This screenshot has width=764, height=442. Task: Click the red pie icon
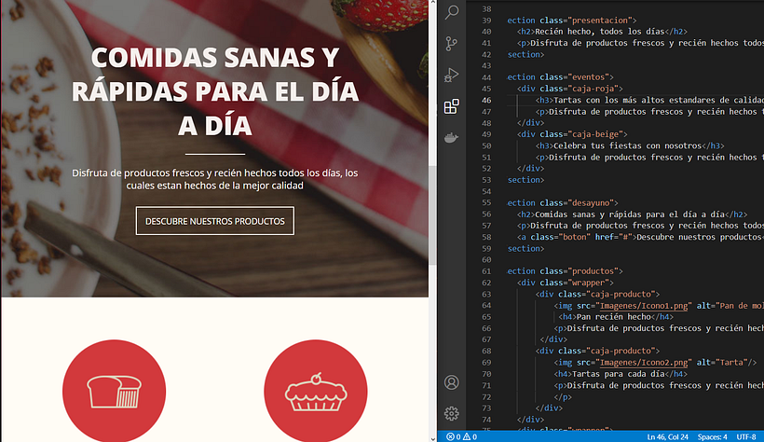316,391
